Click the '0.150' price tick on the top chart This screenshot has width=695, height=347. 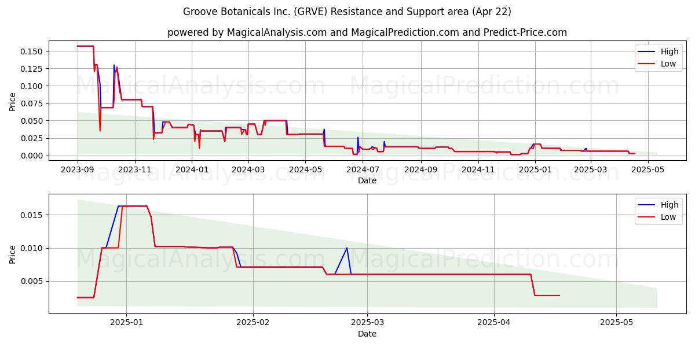[x=31, y=51]
